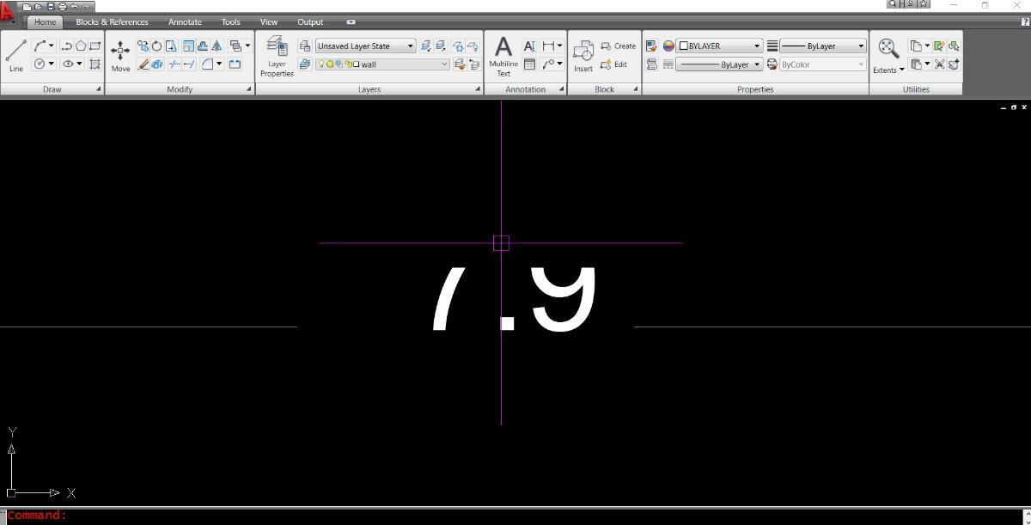Click the Undo icon in quick access toolbar

(x=74, y=5)
